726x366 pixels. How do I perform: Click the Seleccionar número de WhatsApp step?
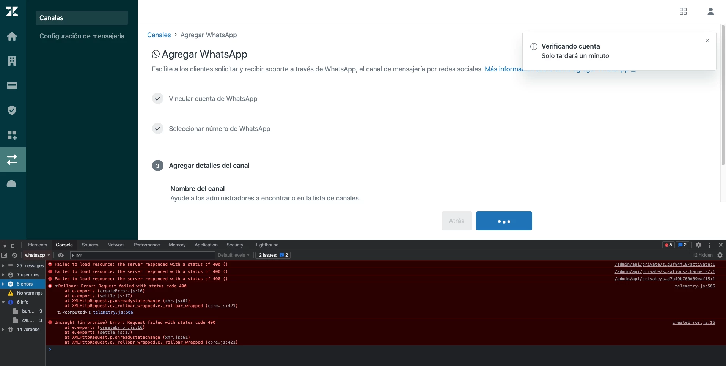pos(220,129)
